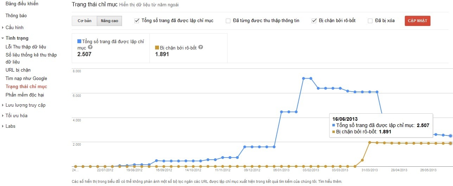
Task: Select the Nâng cao tab
Action: tap(109, 21)
